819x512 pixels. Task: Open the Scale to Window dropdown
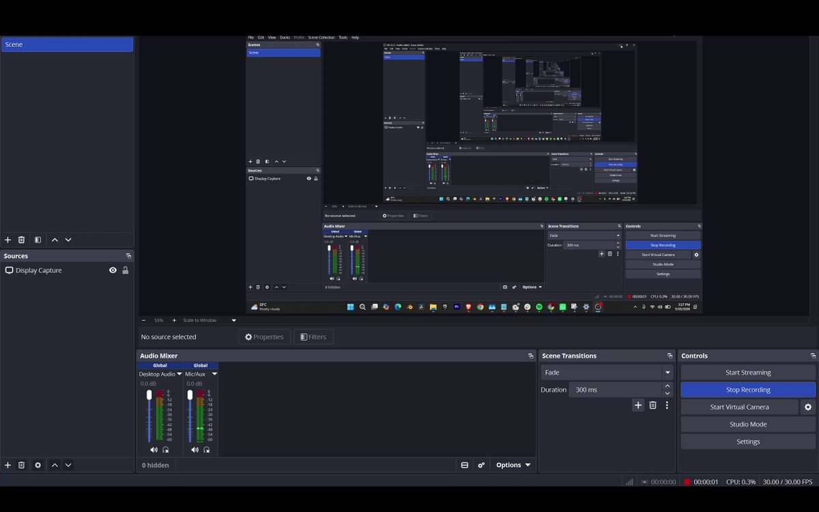[233, 320]
